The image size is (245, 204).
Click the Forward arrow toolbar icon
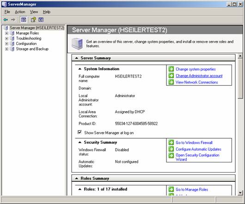(13, 20)
